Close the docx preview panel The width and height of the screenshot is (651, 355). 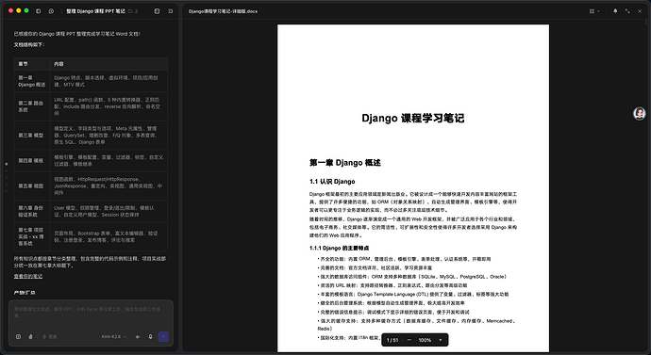(640, 11)
